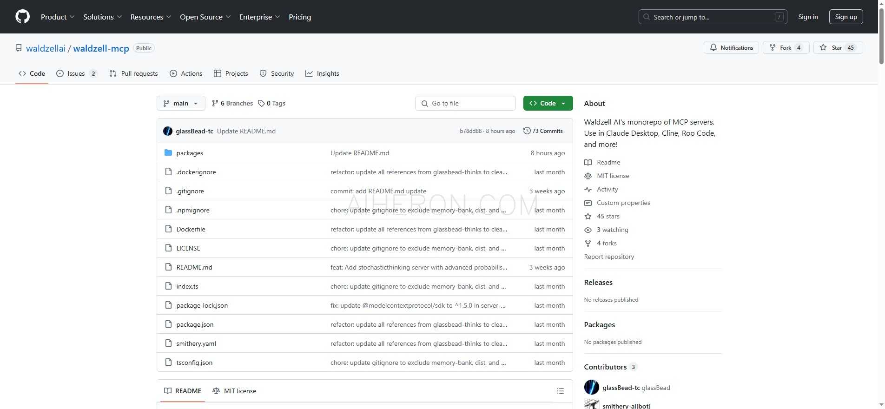The height and width of the screenshot is (409, 885).
Task: Click the Report repository link
Action: pyautogui.click(x=609, y=257)
